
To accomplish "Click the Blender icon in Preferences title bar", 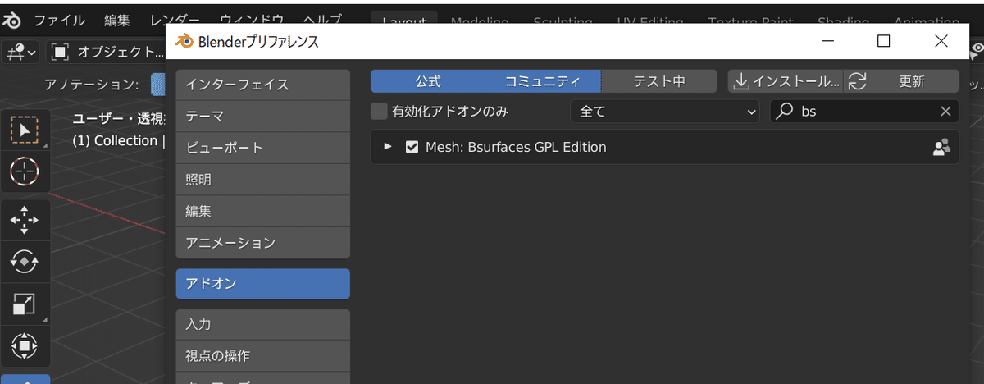I will point(184,41).
